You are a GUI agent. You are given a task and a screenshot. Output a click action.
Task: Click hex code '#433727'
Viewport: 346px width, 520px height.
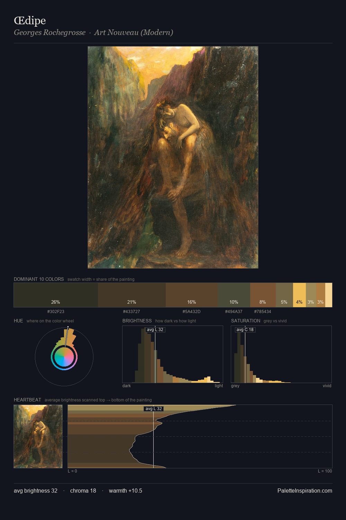131,312
